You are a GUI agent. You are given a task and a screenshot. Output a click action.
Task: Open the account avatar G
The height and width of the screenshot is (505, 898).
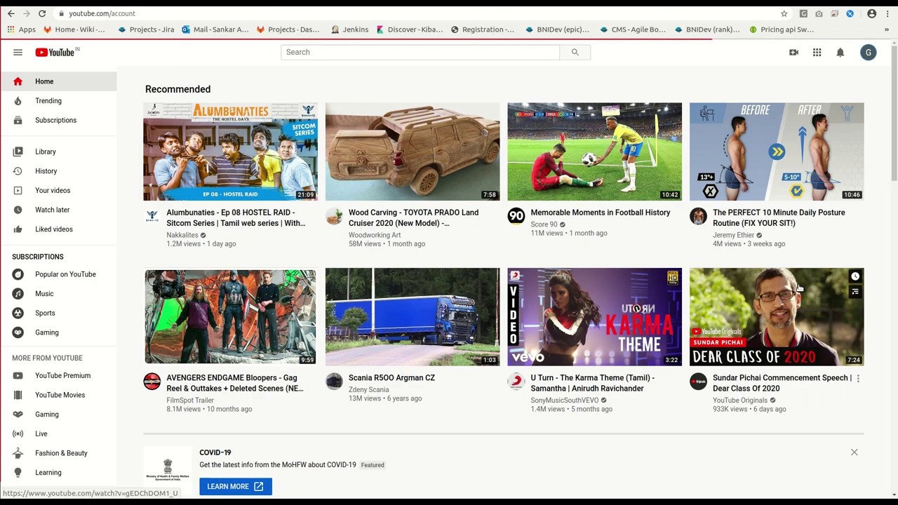[868, 53]
